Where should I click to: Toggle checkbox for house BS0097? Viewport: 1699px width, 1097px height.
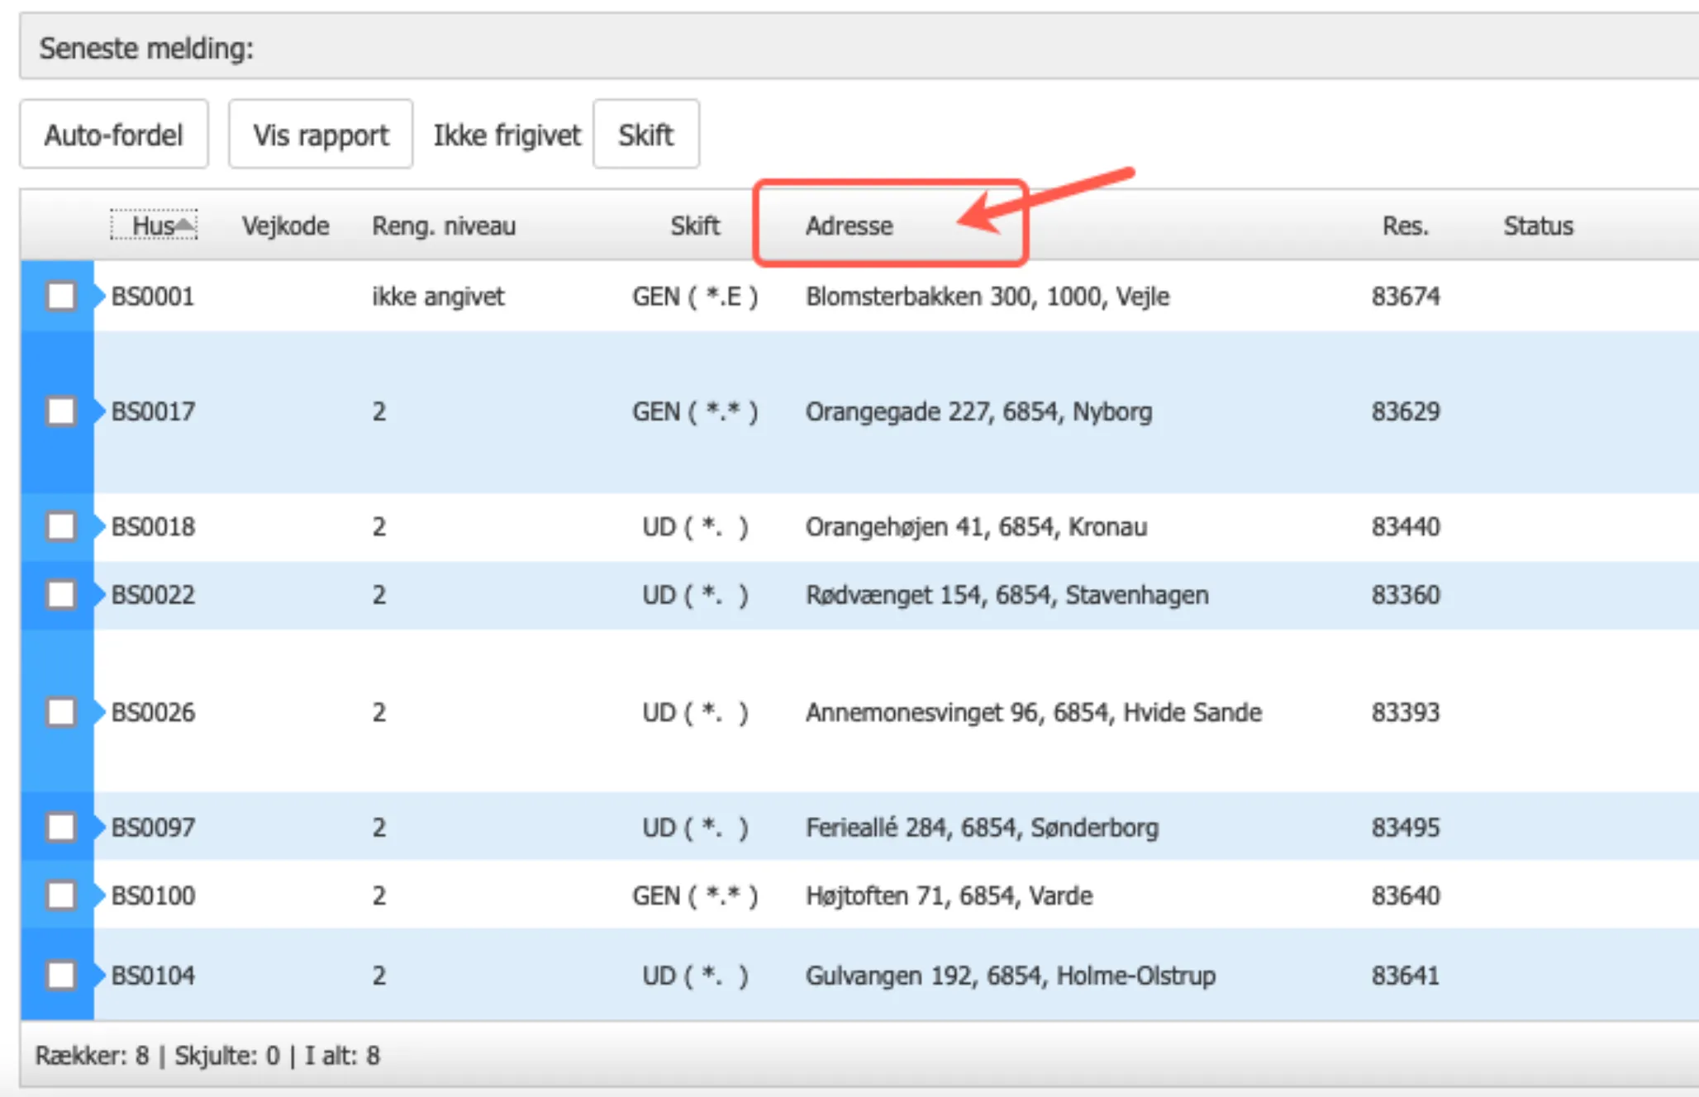[61, 827]
